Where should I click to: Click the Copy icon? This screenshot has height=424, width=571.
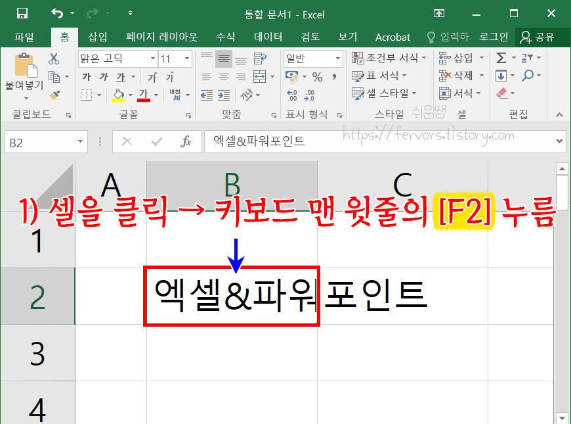tap(54, 77)
